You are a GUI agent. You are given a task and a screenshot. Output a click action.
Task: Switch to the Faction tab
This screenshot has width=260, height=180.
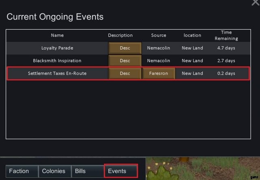pos(19,171)
